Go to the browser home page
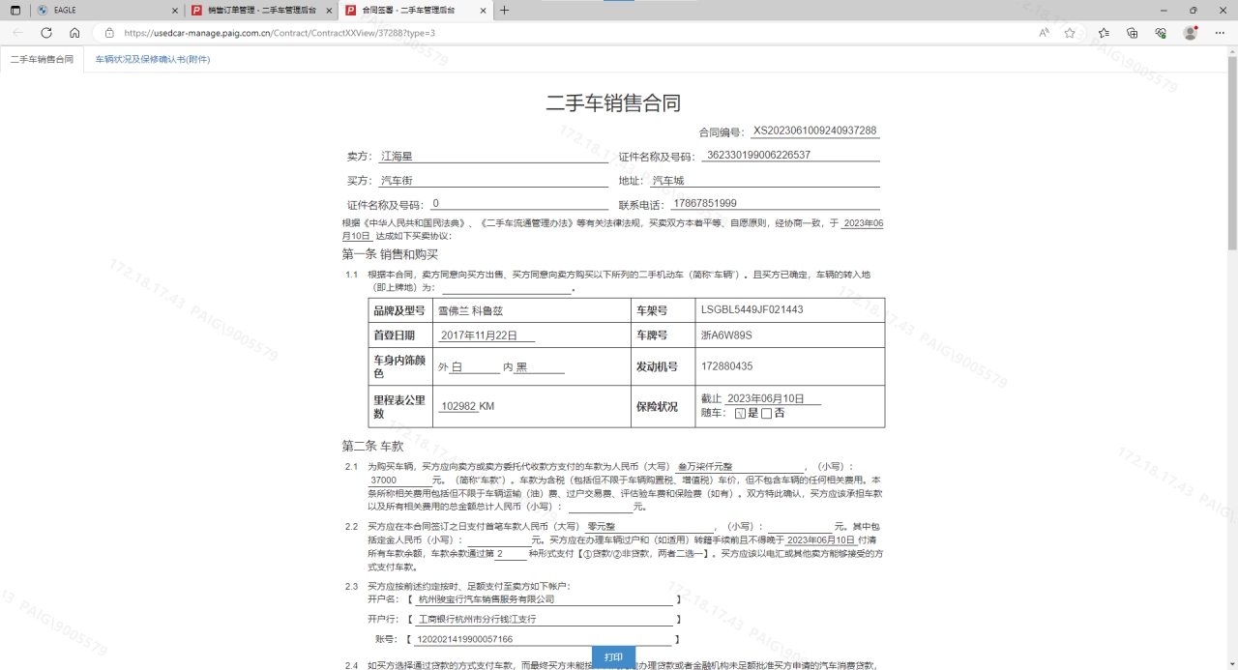Screen dimensions: 1238x670 click(74, 32)
